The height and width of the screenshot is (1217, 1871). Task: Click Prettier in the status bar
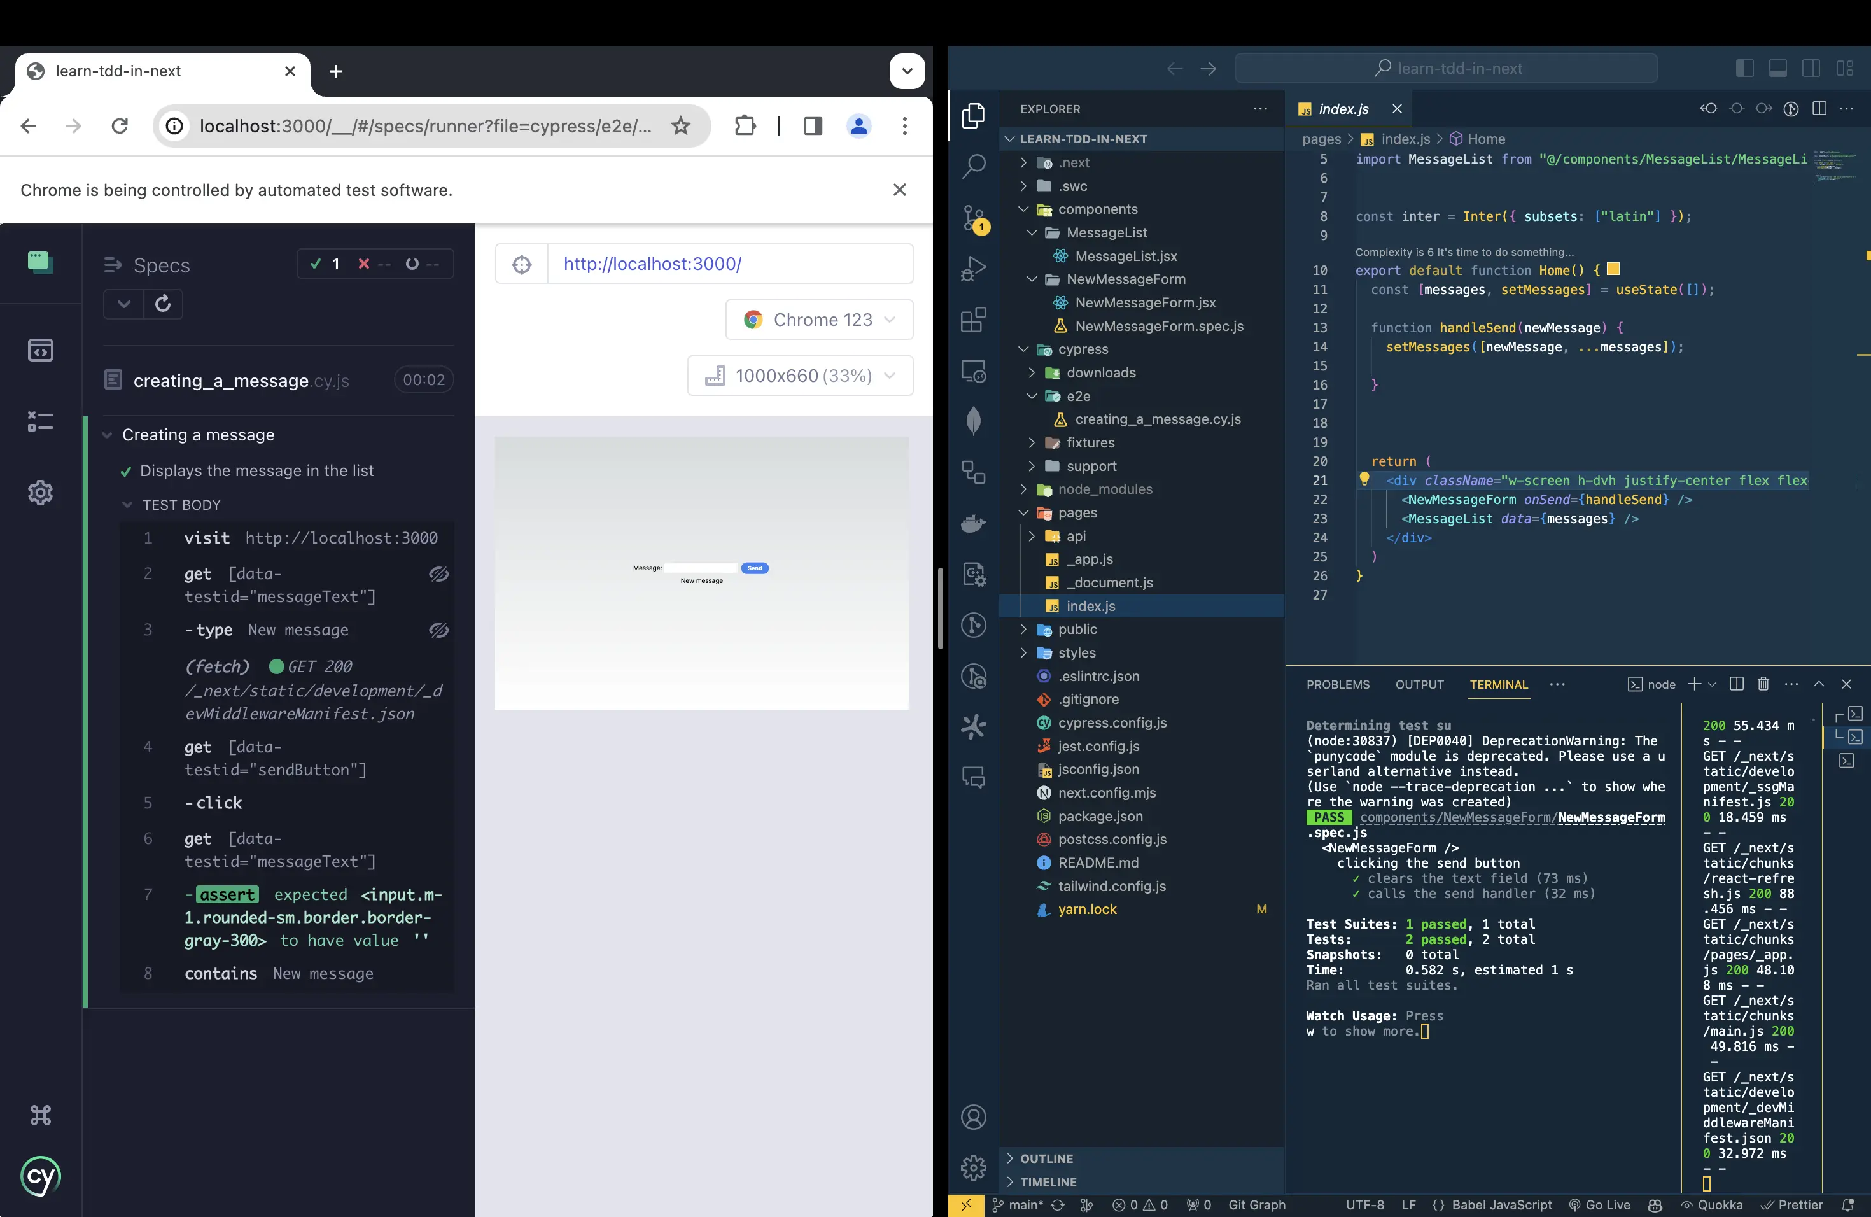click(x=1791, y=1205)
